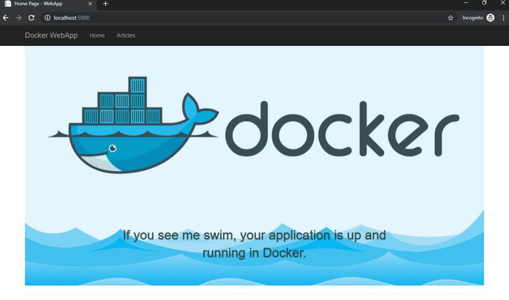Click the Incognito profile avatar icon
The width and height of the screenshot is (509, 300).
[490, 18]
